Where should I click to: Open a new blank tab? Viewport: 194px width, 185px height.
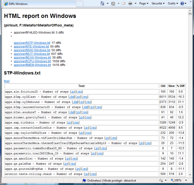tap(80, 4)
